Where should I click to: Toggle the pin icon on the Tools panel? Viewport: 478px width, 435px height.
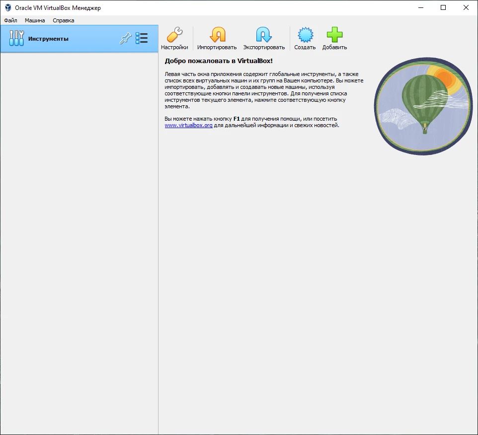pyautogui.click(x=125, y=38)
